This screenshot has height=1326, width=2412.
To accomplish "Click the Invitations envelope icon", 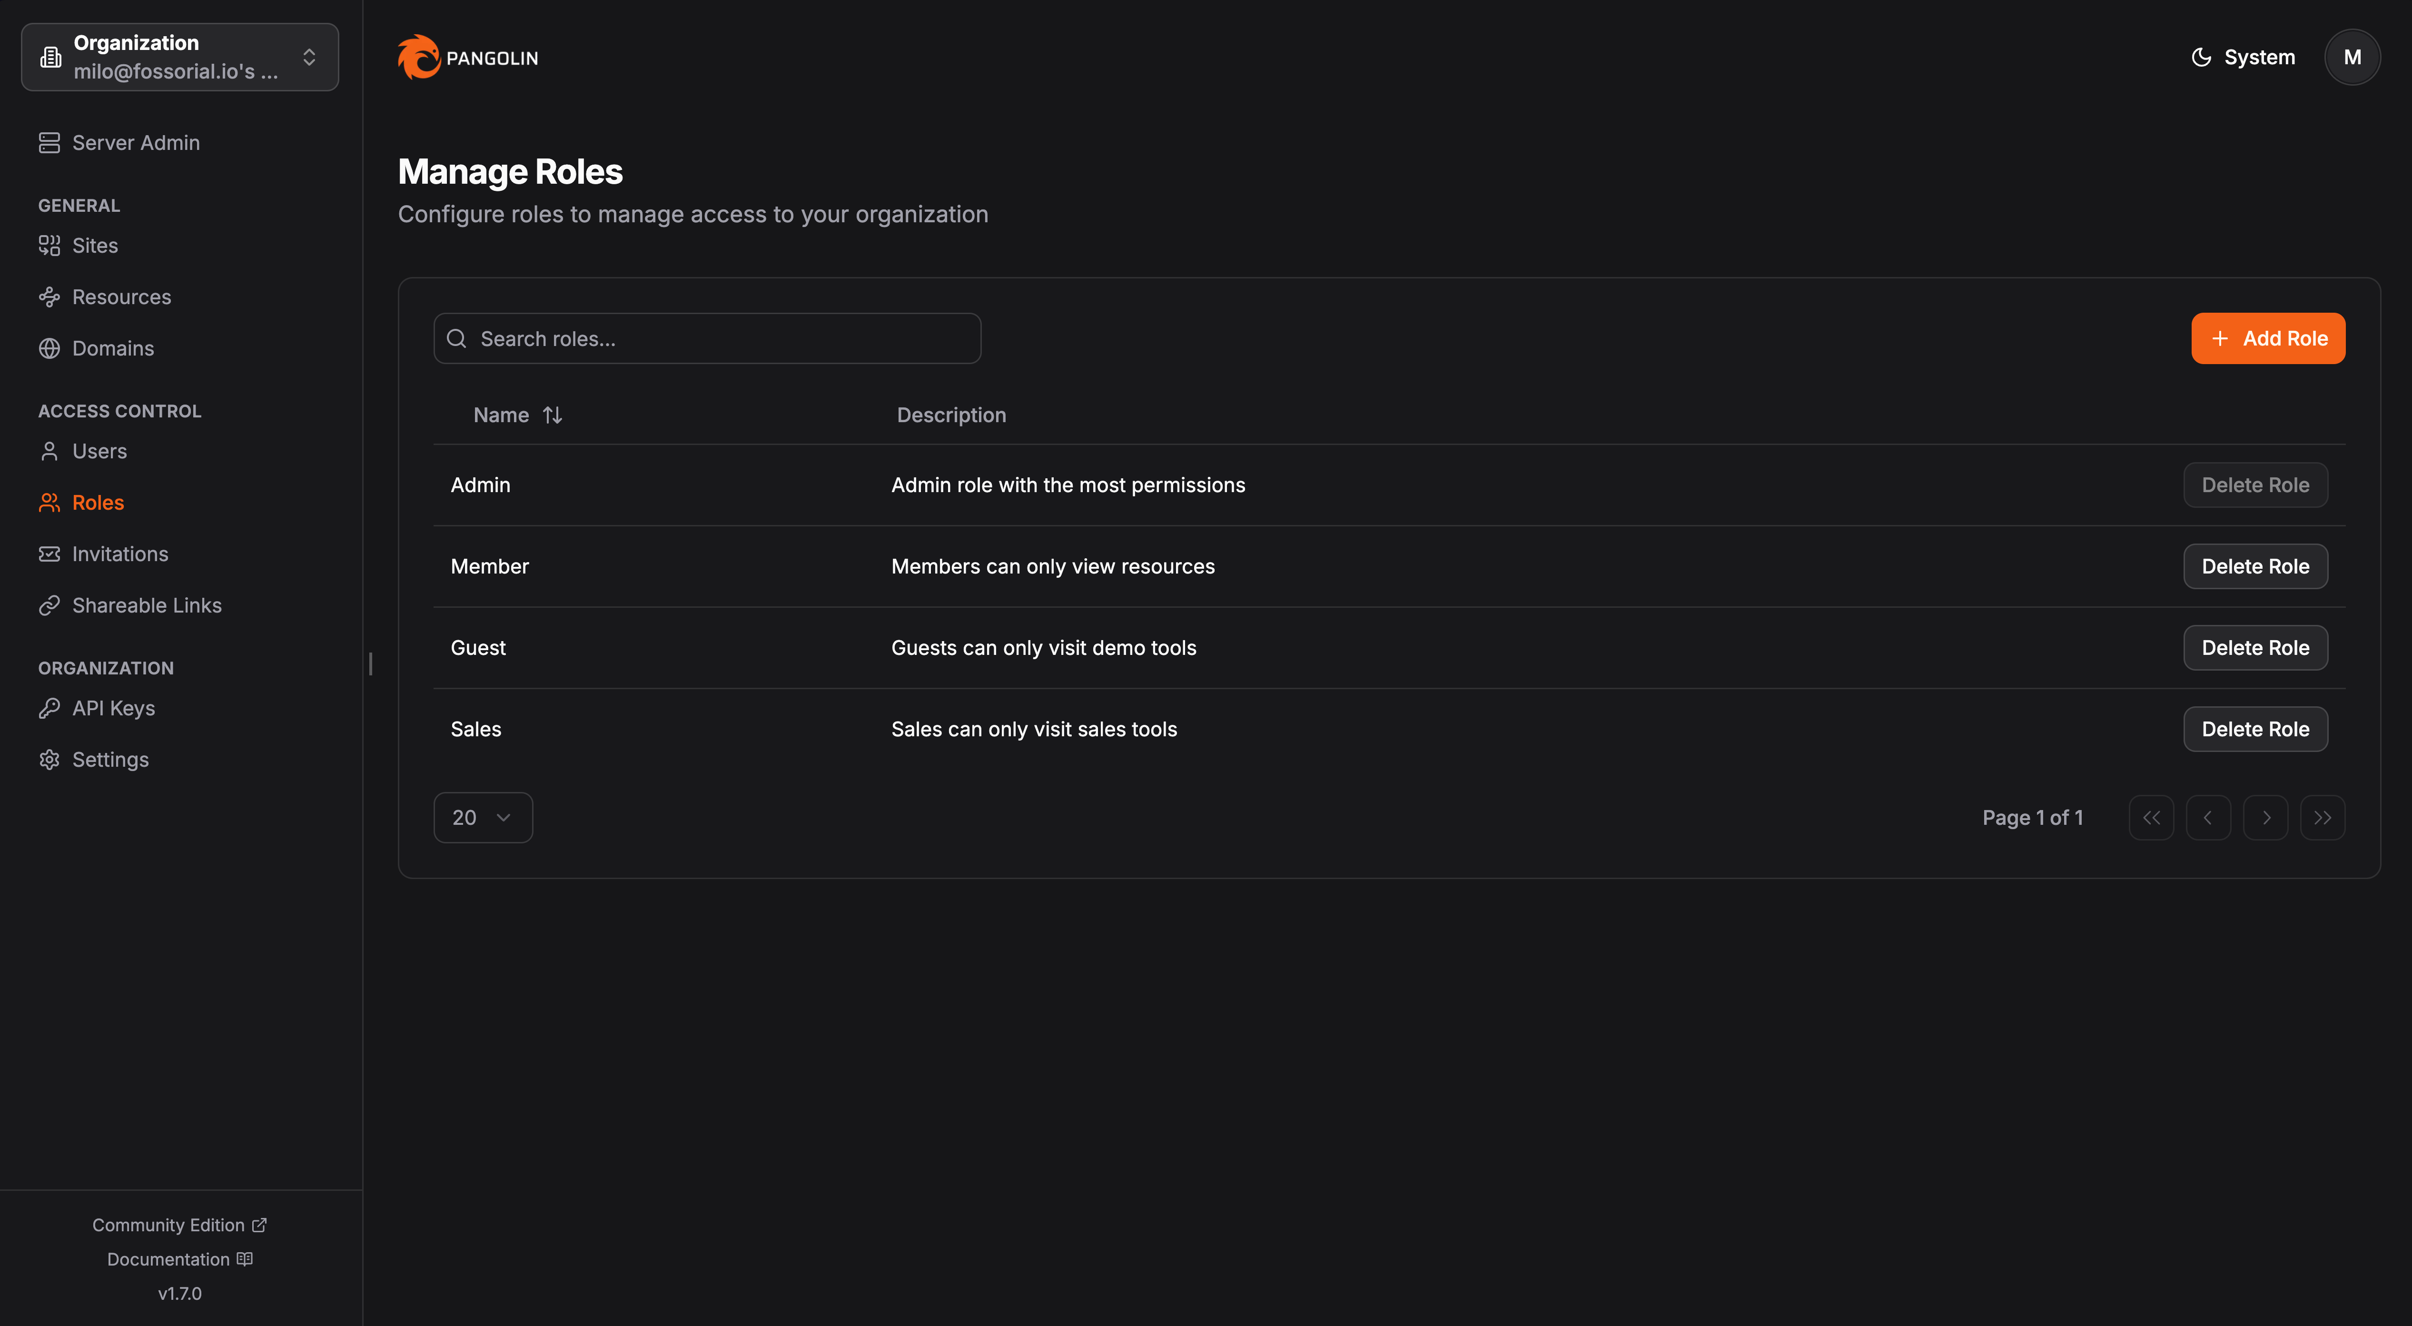I will click(x=49, y=554).
